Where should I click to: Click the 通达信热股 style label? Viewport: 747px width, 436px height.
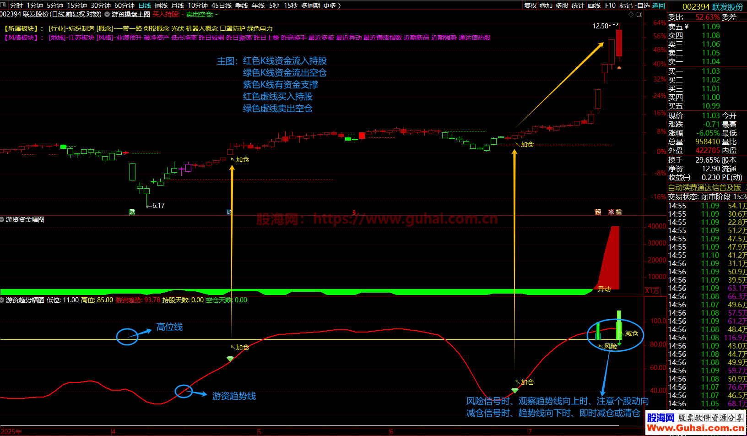(475, 38)
